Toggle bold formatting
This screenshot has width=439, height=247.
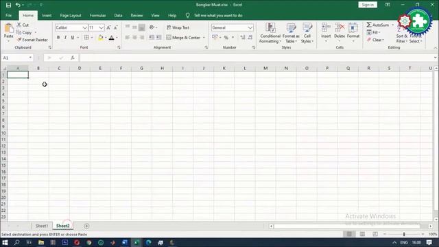[x=58, y=37]
